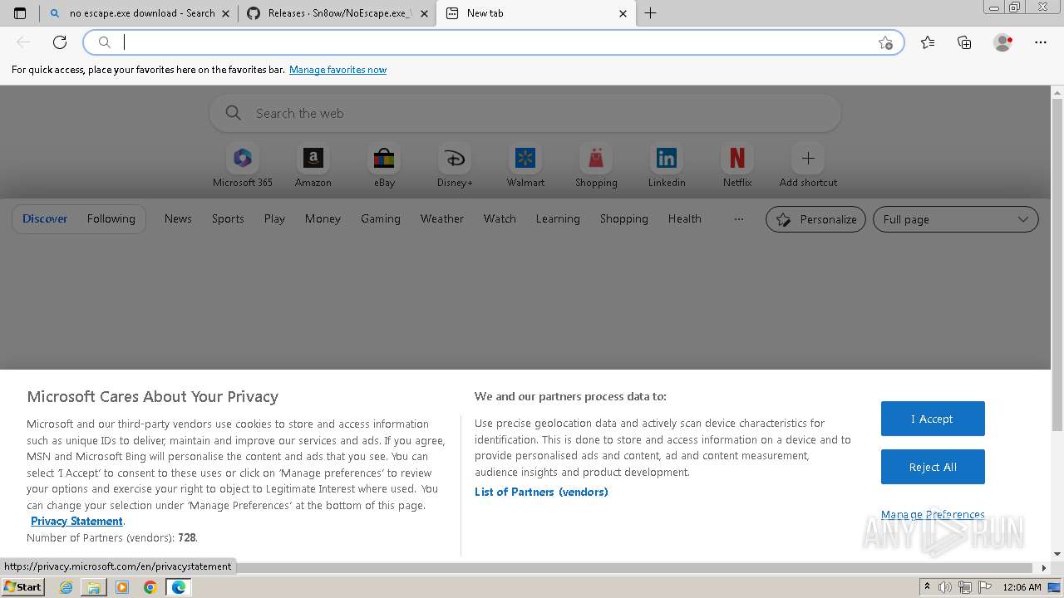Screen dimensions: 1064x598
Task: Open the Favorites list icon
Action: [x=928, y=42]
